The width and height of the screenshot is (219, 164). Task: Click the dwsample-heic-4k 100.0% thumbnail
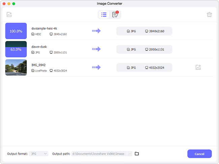tap(16, 31)
